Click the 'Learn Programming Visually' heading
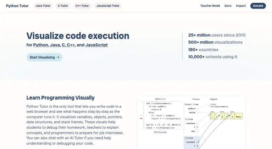Image resolution: width=272 pixels, height=149 pixels. pos(61,98)
